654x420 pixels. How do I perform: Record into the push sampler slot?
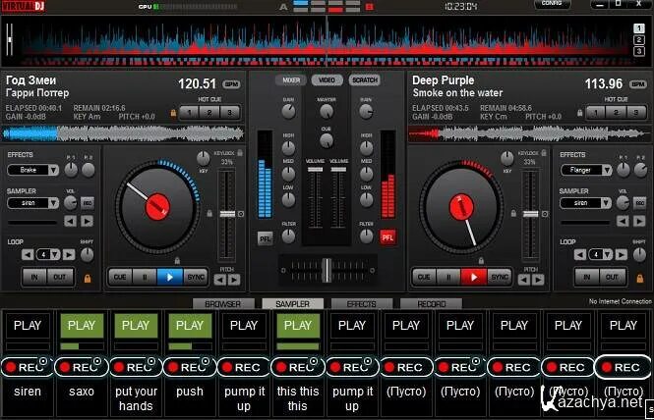(189, 367)
